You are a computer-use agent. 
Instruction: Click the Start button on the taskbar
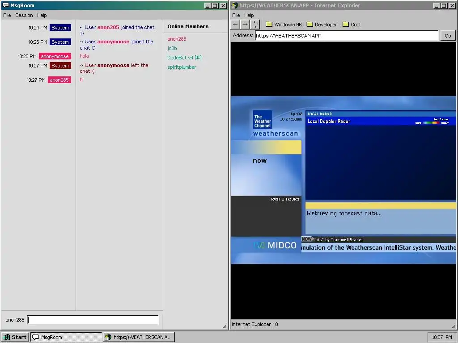(15, 337)
